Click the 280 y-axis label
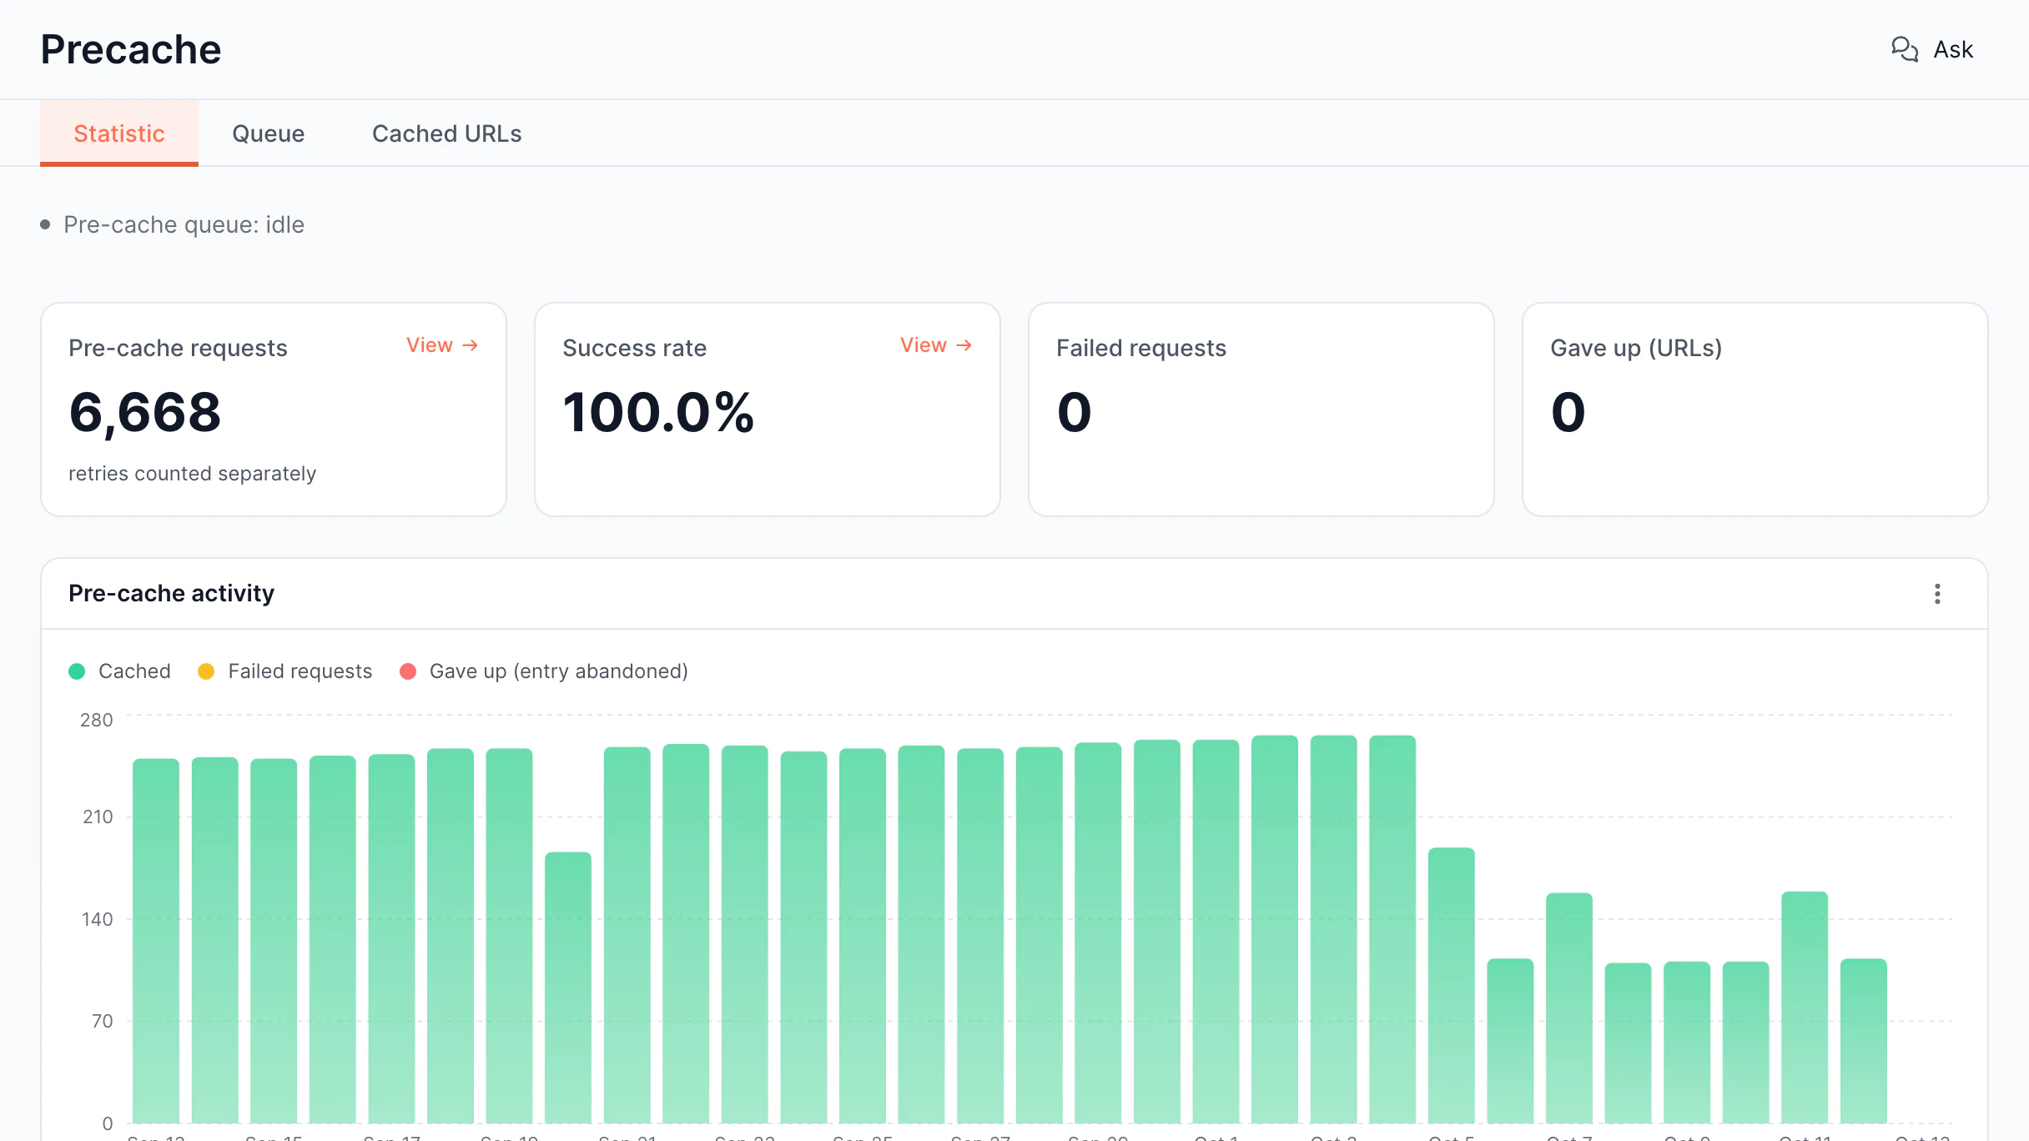Screen dimensions: 2029x1141 tap(97, 720)
